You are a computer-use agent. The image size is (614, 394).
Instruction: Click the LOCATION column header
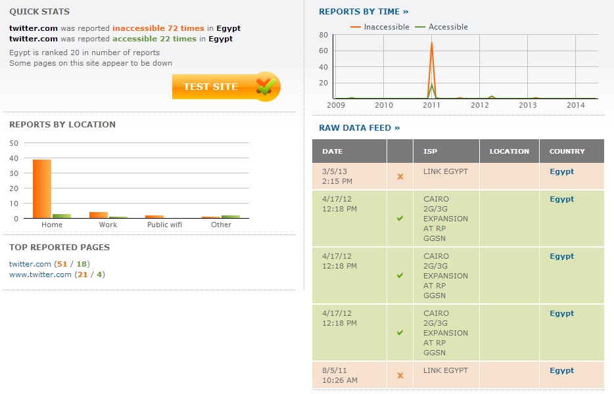[x=509, y=151]
